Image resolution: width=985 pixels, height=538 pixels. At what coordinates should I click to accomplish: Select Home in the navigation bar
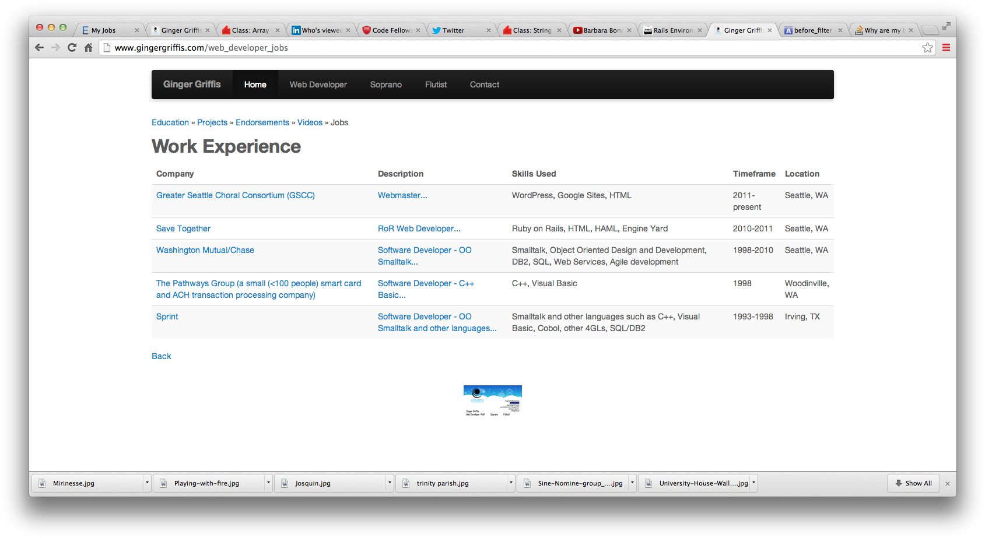pyautogui.click(x=255, y=85)
